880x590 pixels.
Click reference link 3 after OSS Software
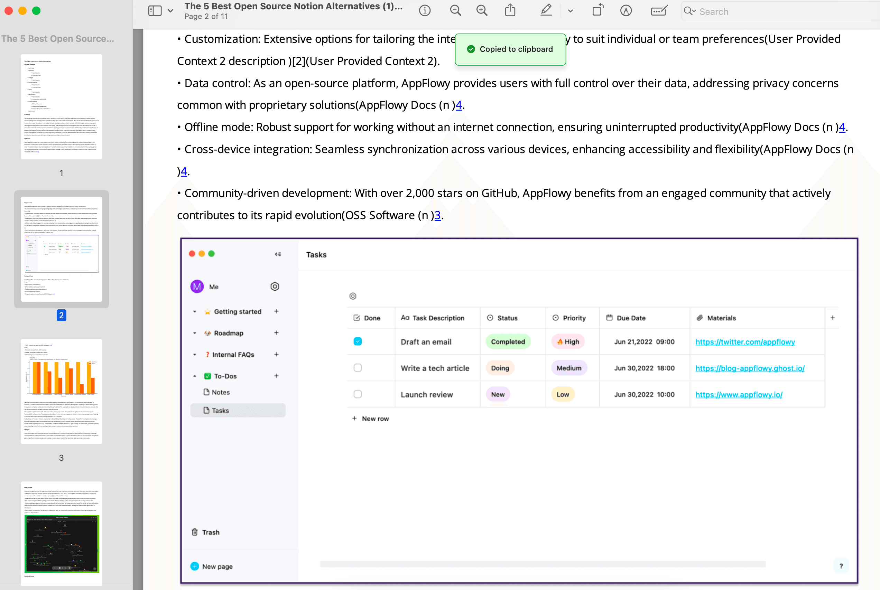click(437, 215)
